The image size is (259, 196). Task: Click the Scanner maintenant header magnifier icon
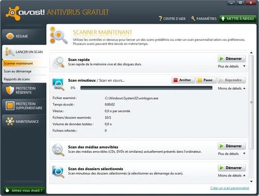59,36
